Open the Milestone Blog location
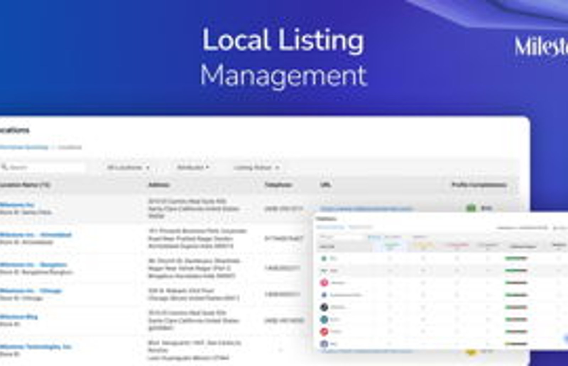Viewport: 568px width, 366px height. click(x=18, y=317)
